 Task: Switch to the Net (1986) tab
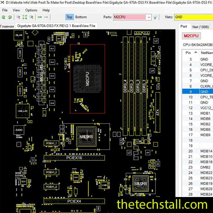[201, 27]
